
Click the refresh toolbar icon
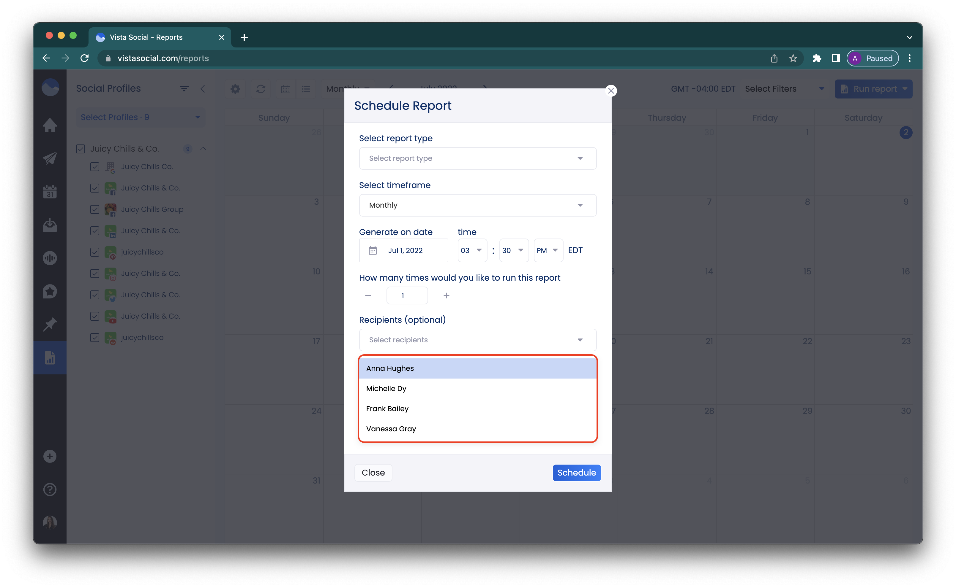(x=261, y=89)
